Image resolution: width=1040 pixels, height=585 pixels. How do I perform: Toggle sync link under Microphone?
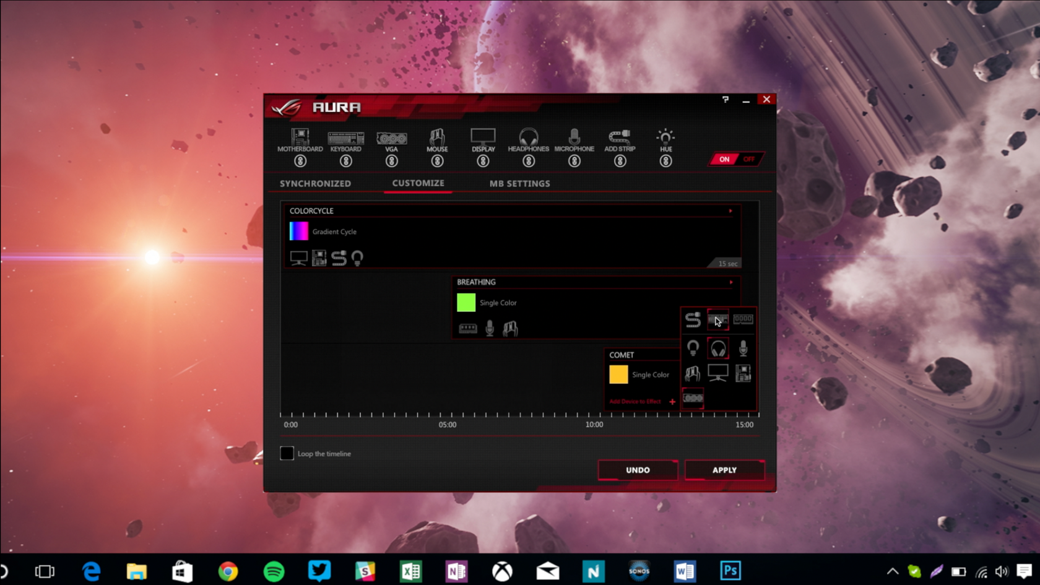coord(574,161)
